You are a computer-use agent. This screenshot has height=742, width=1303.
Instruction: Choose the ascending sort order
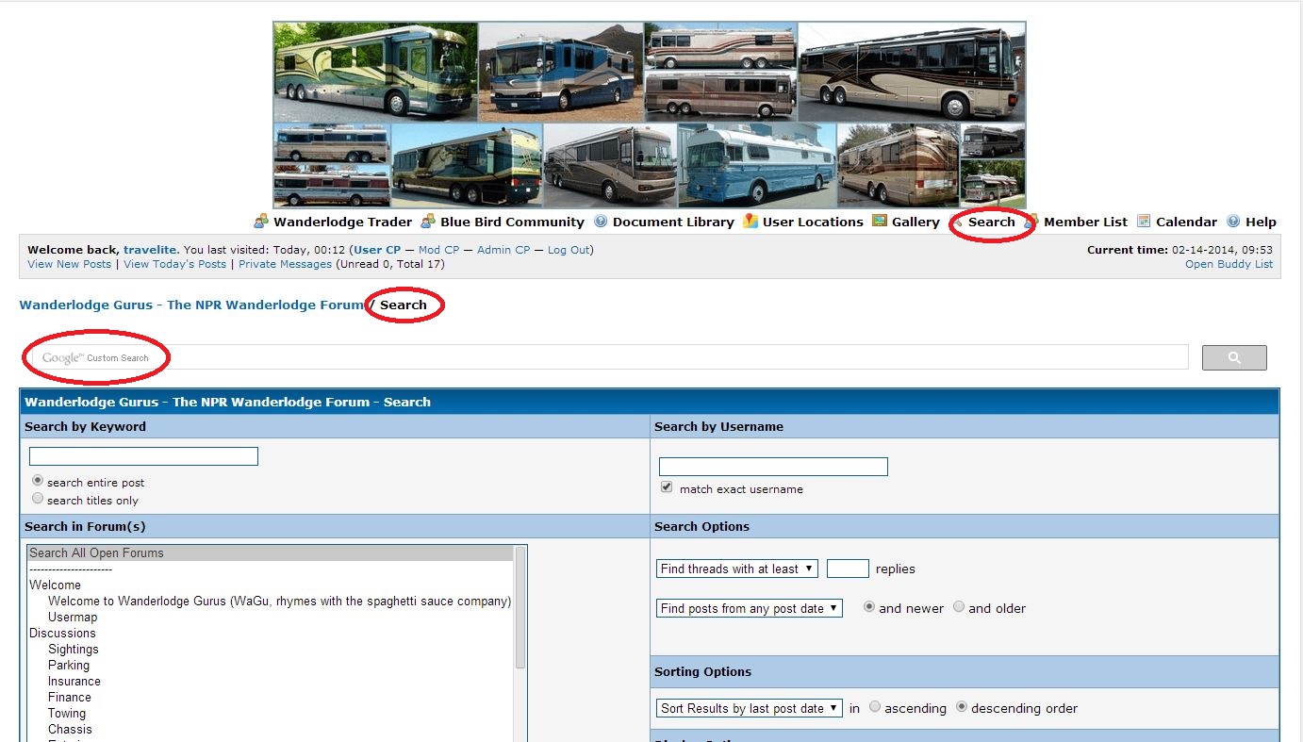point(875,707)
